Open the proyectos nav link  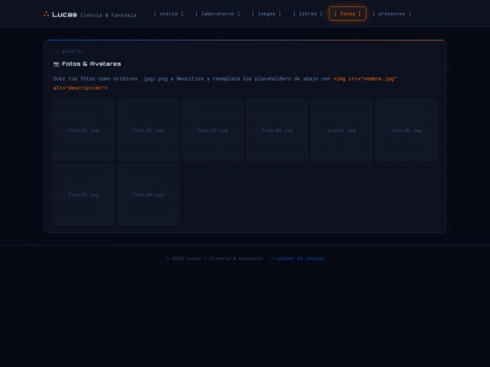point(392,14)
